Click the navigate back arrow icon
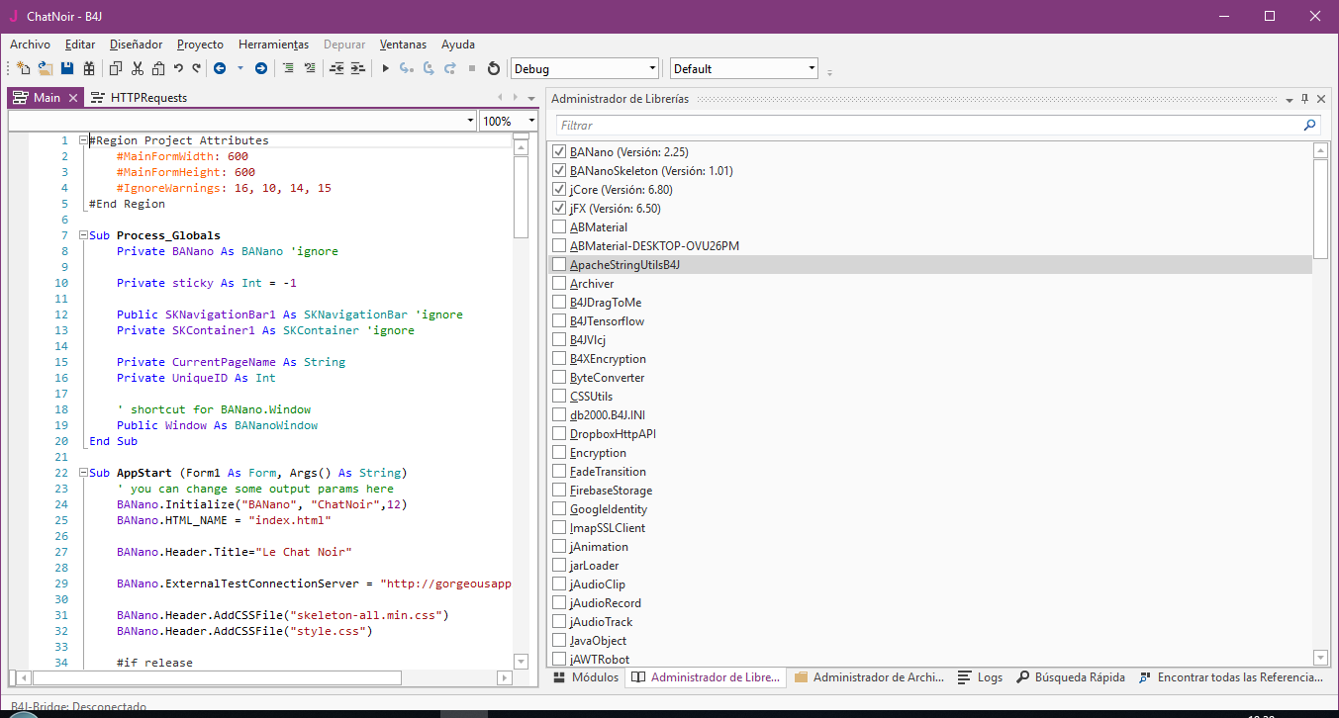The width and height of the screenshot is (1339, 718). click(x=219, y=68)
